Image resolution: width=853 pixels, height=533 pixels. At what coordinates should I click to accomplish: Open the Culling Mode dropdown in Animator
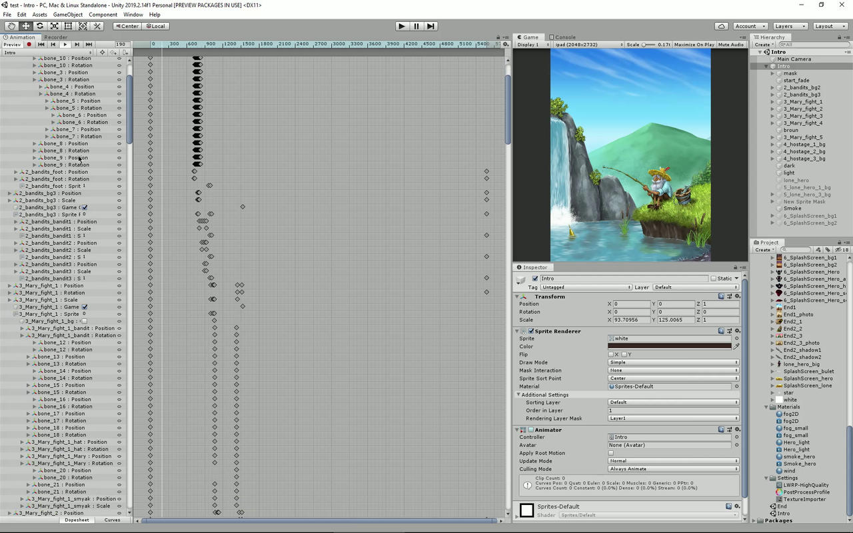coord(673,468)
